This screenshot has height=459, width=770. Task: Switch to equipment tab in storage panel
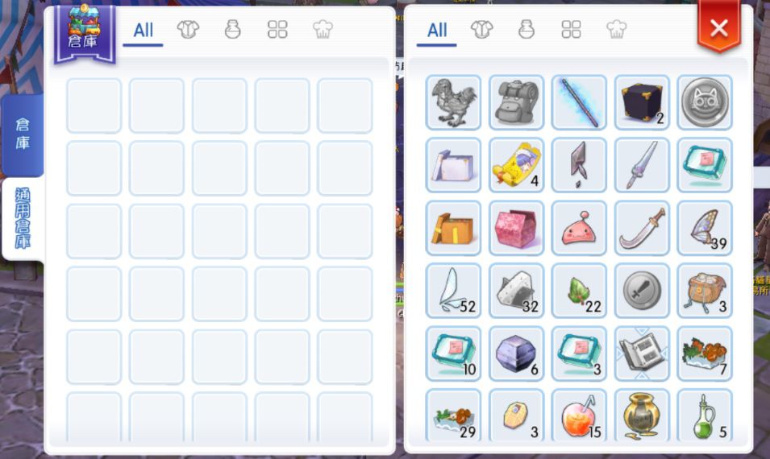tap(188, 30)
